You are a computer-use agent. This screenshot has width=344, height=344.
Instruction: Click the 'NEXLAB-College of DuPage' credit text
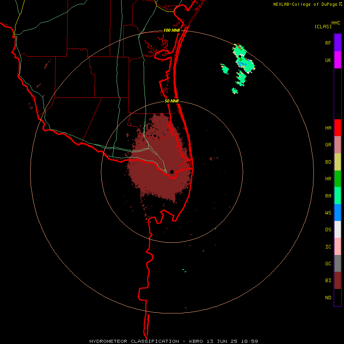305,4
